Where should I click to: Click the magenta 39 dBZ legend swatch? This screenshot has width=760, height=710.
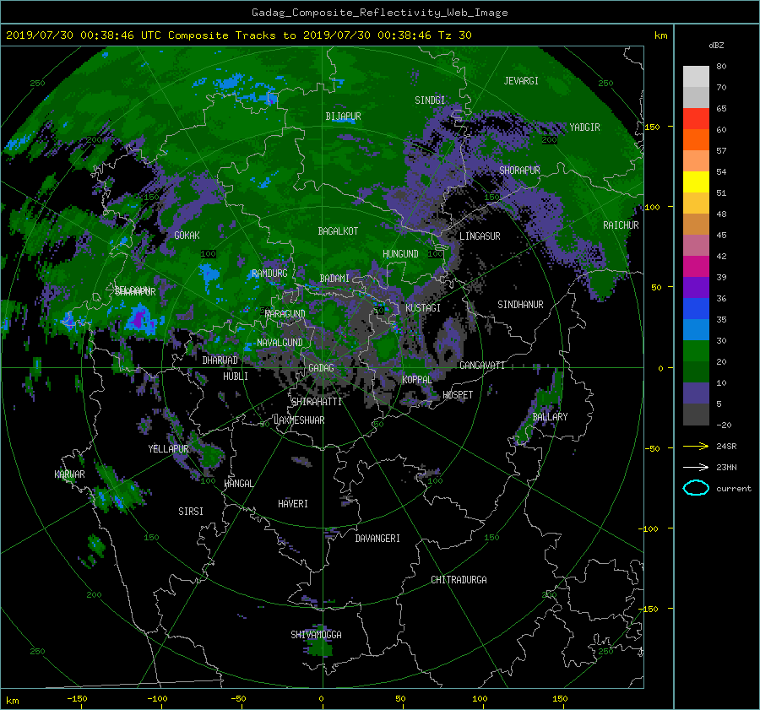pyautogui.click(x=696, y=266)
